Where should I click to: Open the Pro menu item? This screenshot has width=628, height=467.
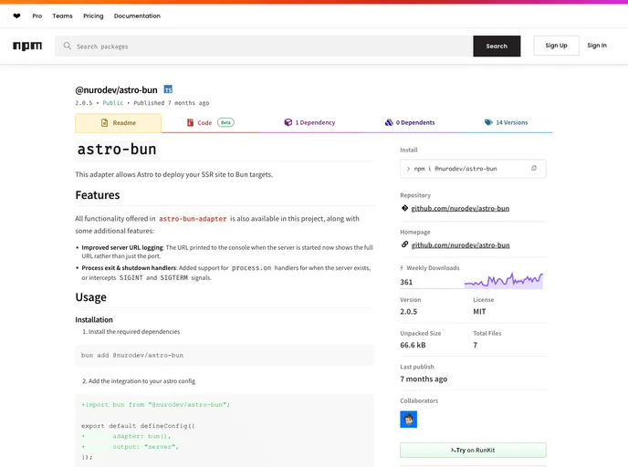coord(37,16)
